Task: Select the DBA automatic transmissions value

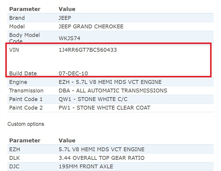Action: (x=113, y=91)
